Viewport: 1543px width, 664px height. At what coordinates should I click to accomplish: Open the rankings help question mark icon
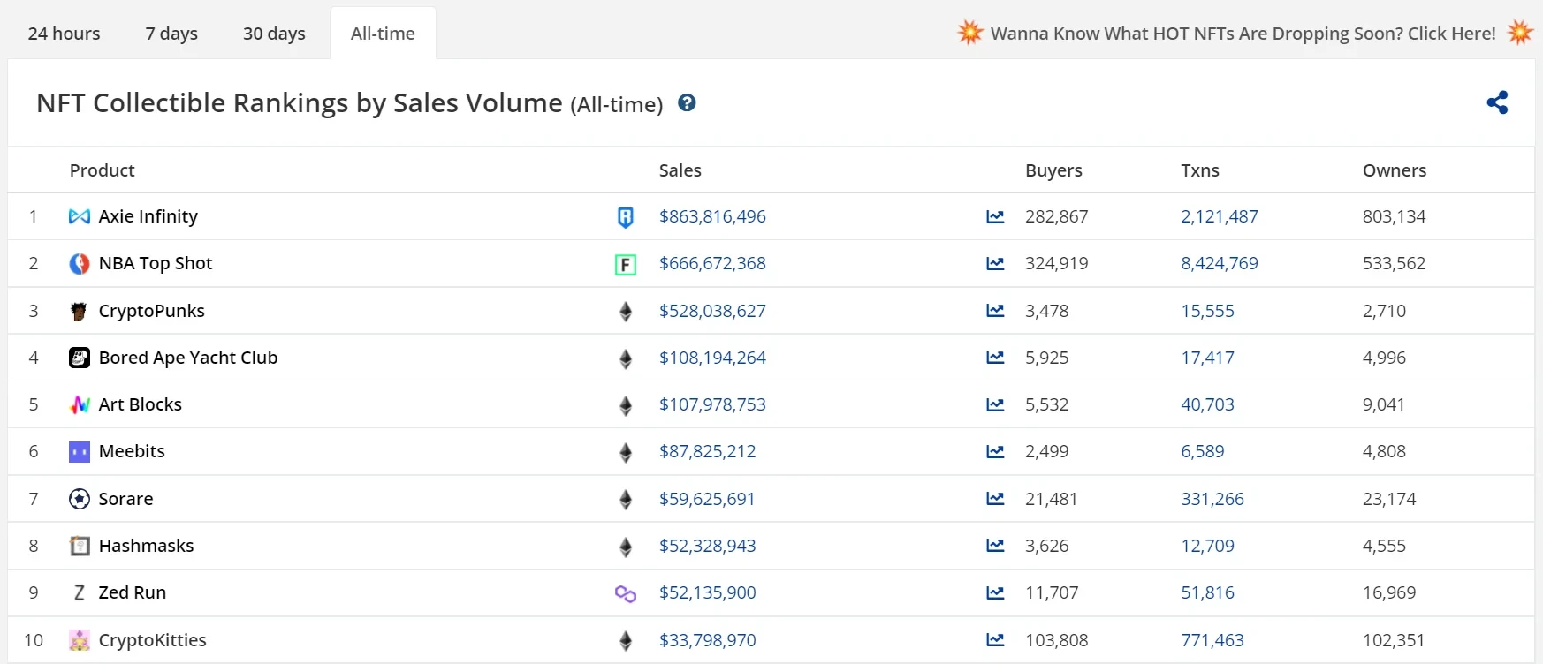coord(687,103)
